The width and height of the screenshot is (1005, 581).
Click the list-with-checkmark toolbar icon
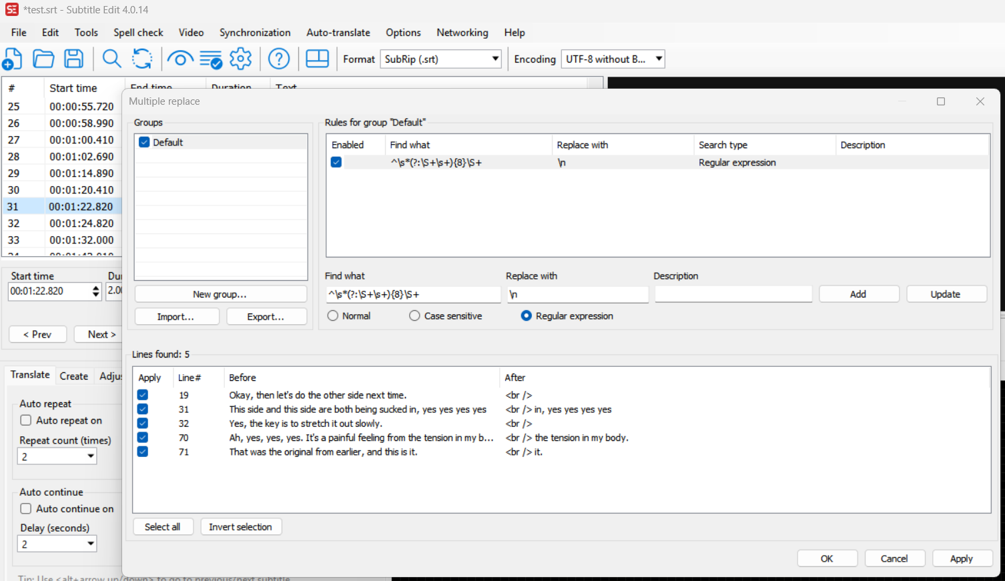click(x=211, y=59)
